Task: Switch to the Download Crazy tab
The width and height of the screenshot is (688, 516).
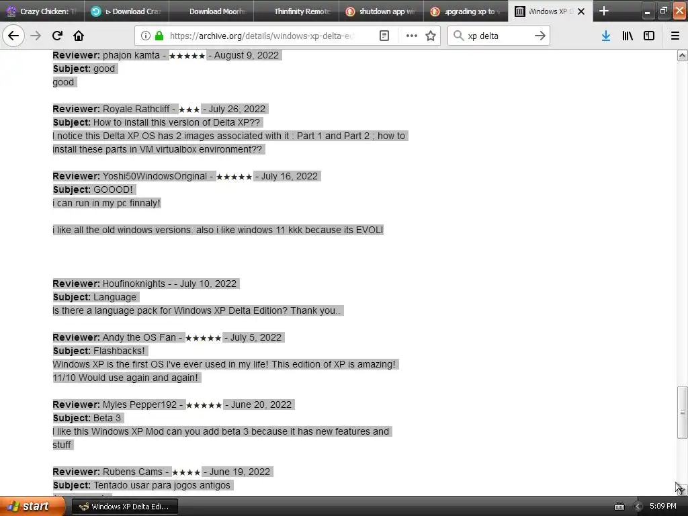Action: (x=126, y=11)
